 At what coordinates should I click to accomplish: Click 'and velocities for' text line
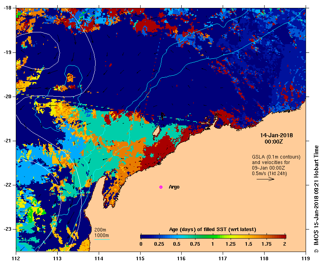[x=271, y=162]
